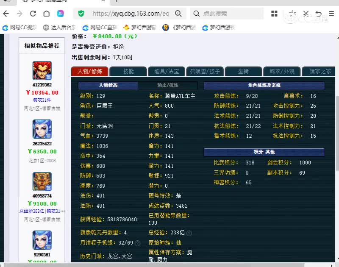The width and height of the screenshot is (339, 267).
Task: Click the red-haired character avatar 41239362
Action: tap(42, 70)
